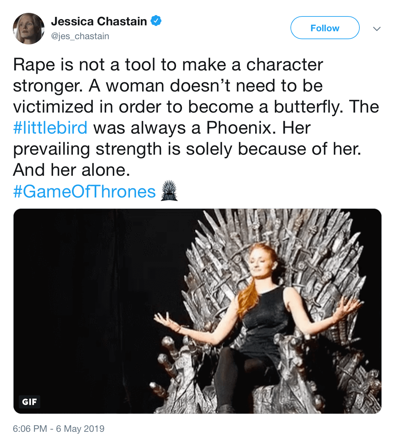The width and height of the screenshot is (395, 443).
Task: Click the Iron Throne emoji
Action: pyautogui.click(x=169, y=191)
